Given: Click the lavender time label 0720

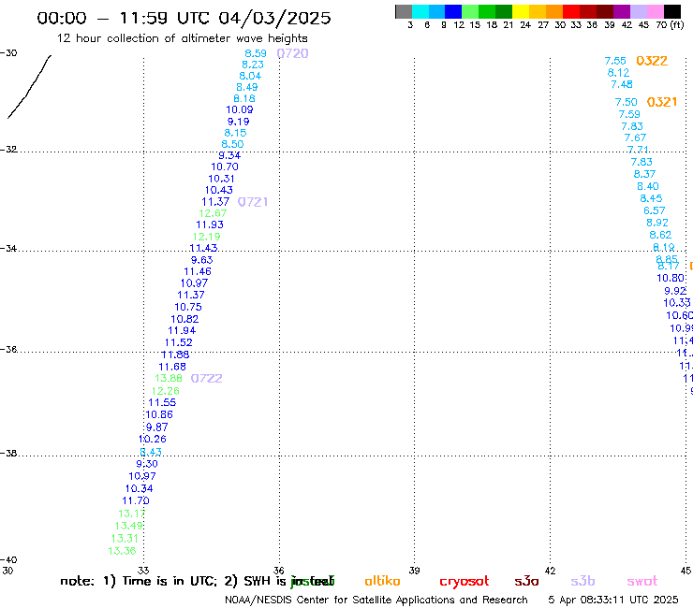Looking at the screenshot, I should 292,53.
